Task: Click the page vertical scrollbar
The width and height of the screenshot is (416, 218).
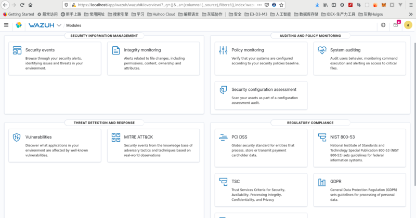Action: click(x=414, y=114)
